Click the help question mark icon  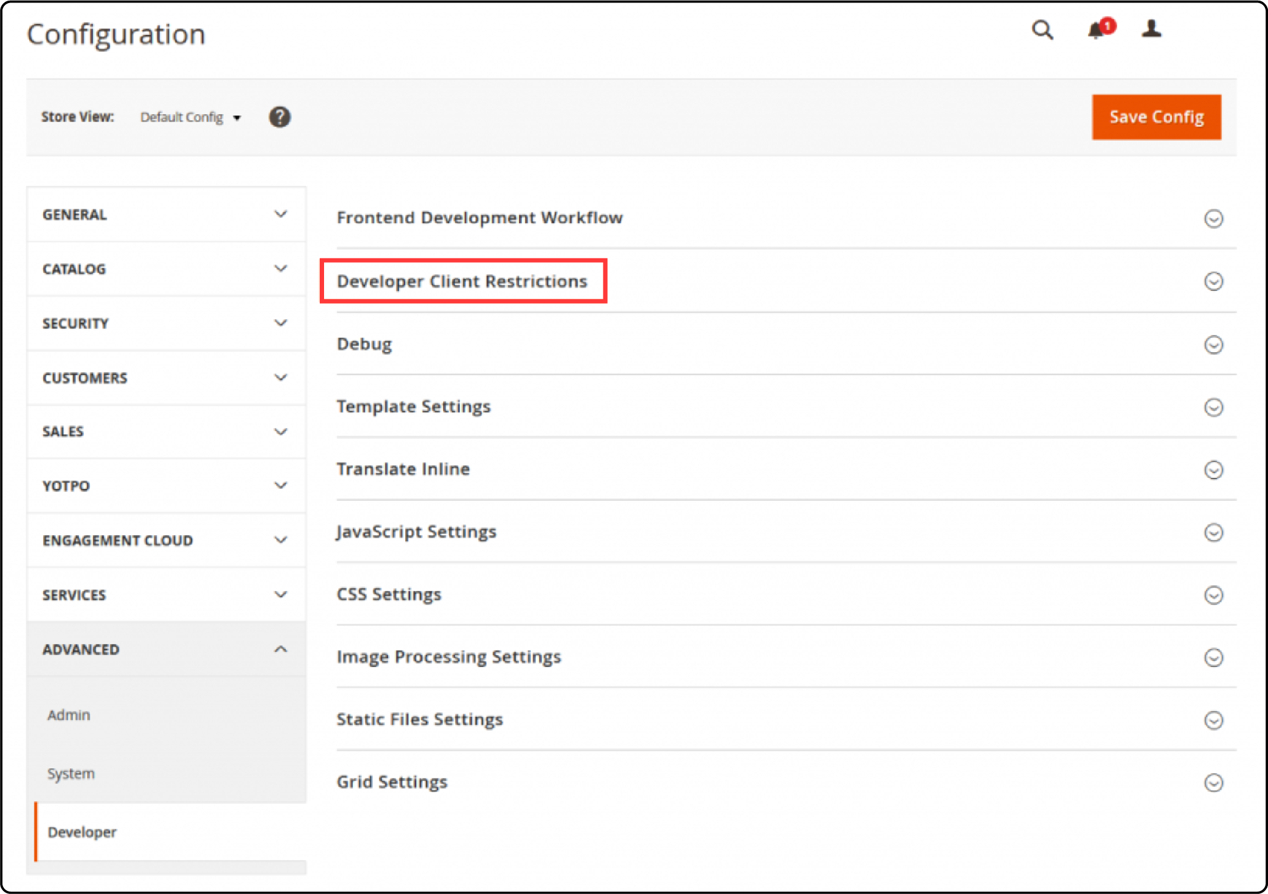coord(280,117)
